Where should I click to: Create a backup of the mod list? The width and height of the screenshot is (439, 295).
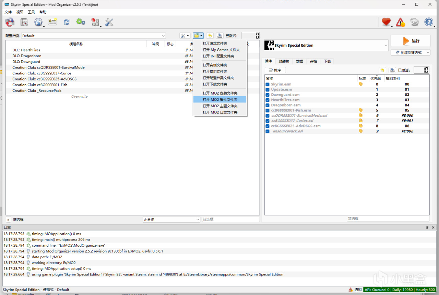coord(220,36)
